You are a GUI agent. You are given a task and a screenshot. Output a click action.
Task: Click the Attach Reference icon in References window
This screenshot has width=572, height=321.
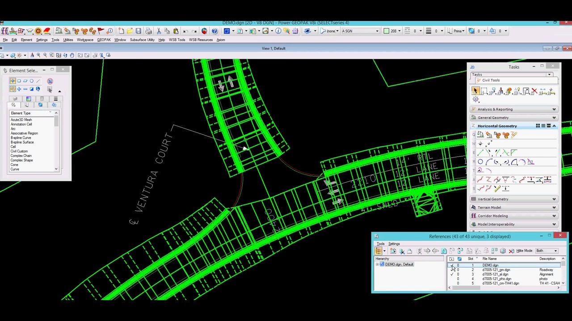click(393, 251)
